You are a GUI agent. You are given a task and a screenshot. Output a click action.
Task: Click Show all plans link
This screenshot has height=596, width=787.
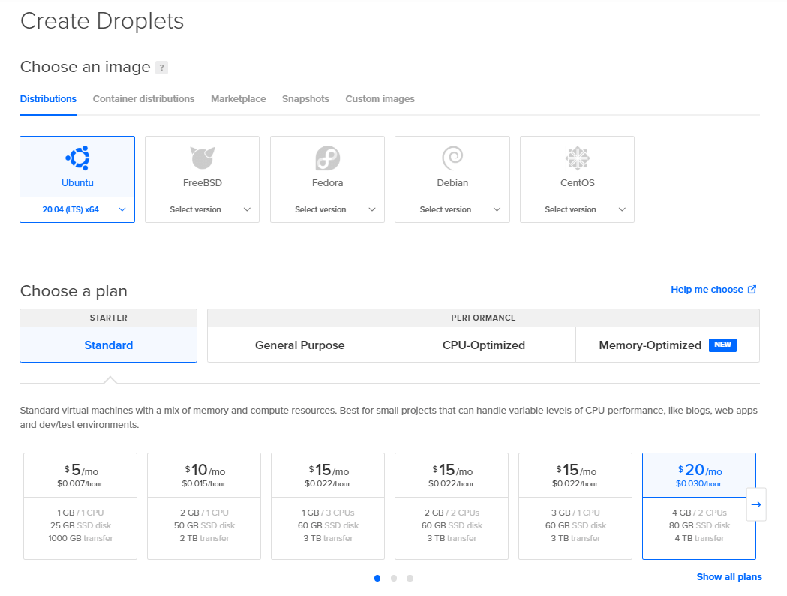[728, 577]
